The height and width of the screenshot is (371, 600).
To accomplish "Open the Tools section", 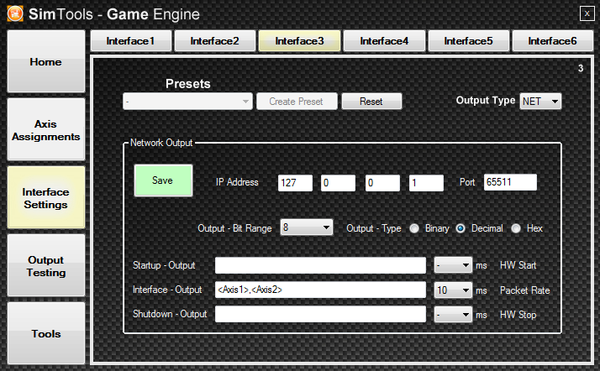I will coord(46,333).
